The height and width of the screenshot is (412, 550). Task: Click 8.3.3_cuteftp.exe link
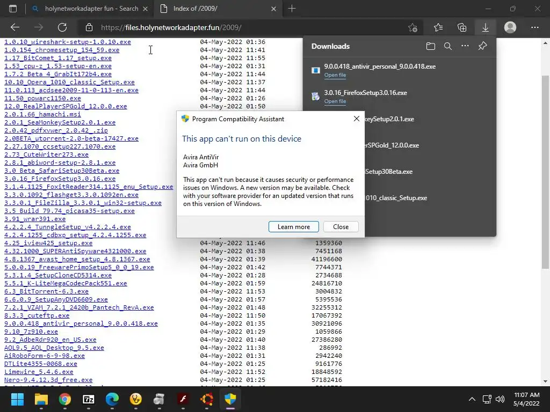point(37,316)
